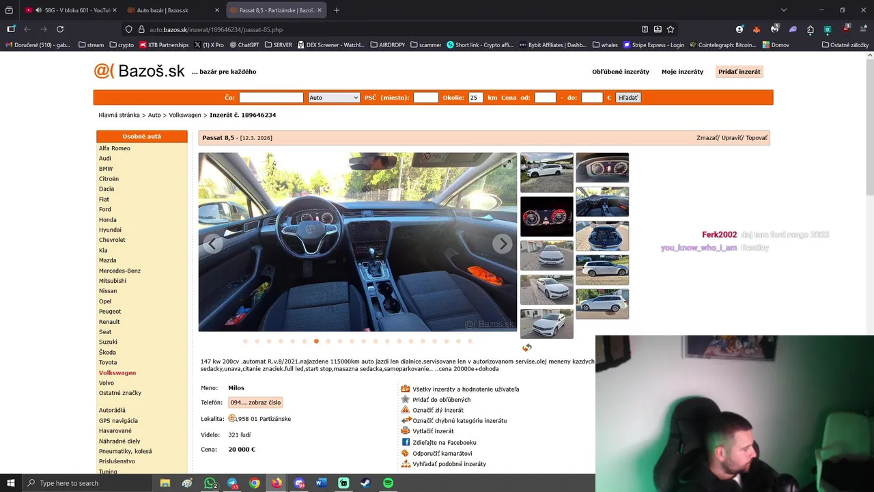Open Moje inzeráty menu link
Screen dimensions: 874x492
682,72
